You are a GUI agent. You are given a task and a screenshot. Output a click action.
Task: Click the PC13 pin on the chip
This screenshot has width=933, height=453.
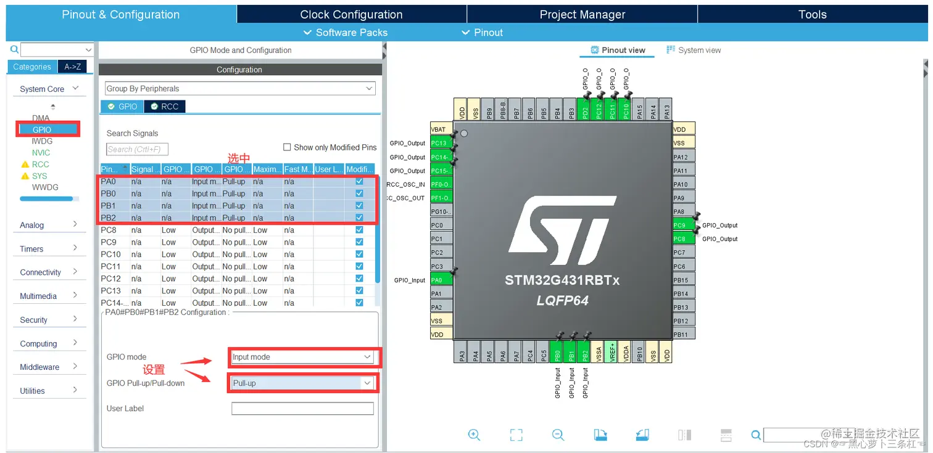pos(441,143)
